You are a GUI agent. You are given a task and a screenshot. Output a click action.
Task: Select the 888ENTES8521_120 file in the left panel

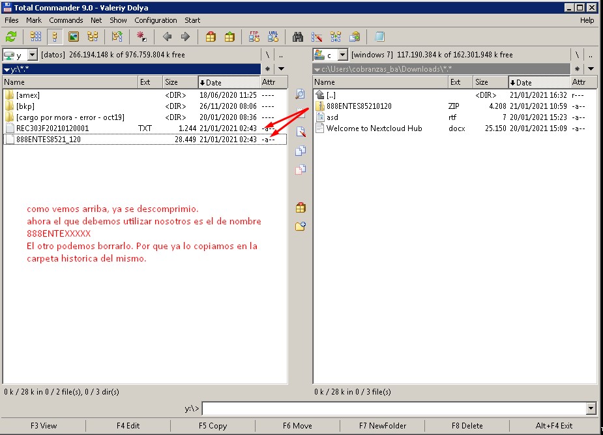(x=49, y=140)
